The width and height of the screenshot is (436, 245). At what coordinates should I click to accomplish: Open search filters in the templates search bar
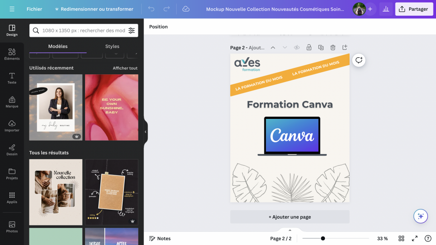(132, 31)
